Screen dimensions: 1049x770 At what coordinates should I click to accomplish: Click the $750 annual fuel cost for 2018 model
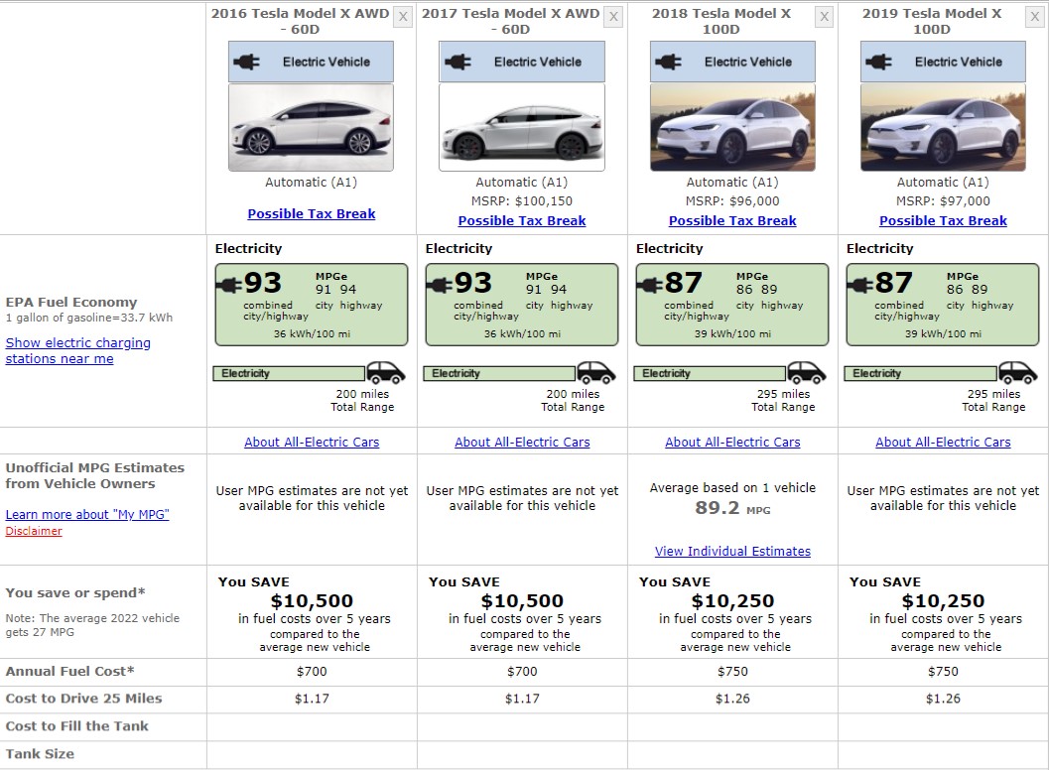pos(732,672)
